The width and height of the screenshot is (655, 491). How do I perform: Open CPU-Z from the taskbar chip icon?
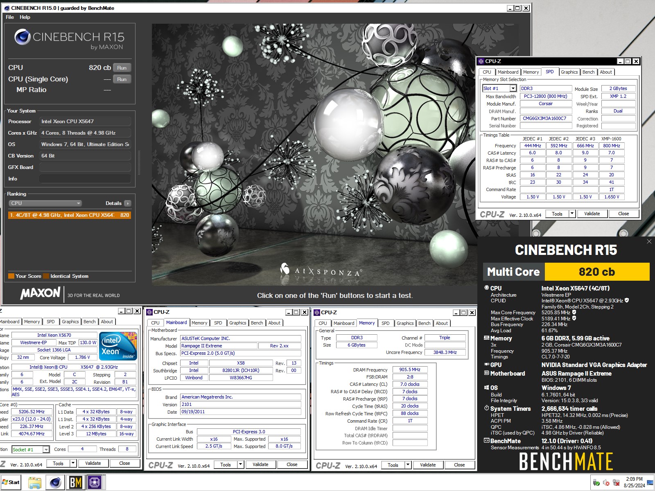click(x=95, y=483)
